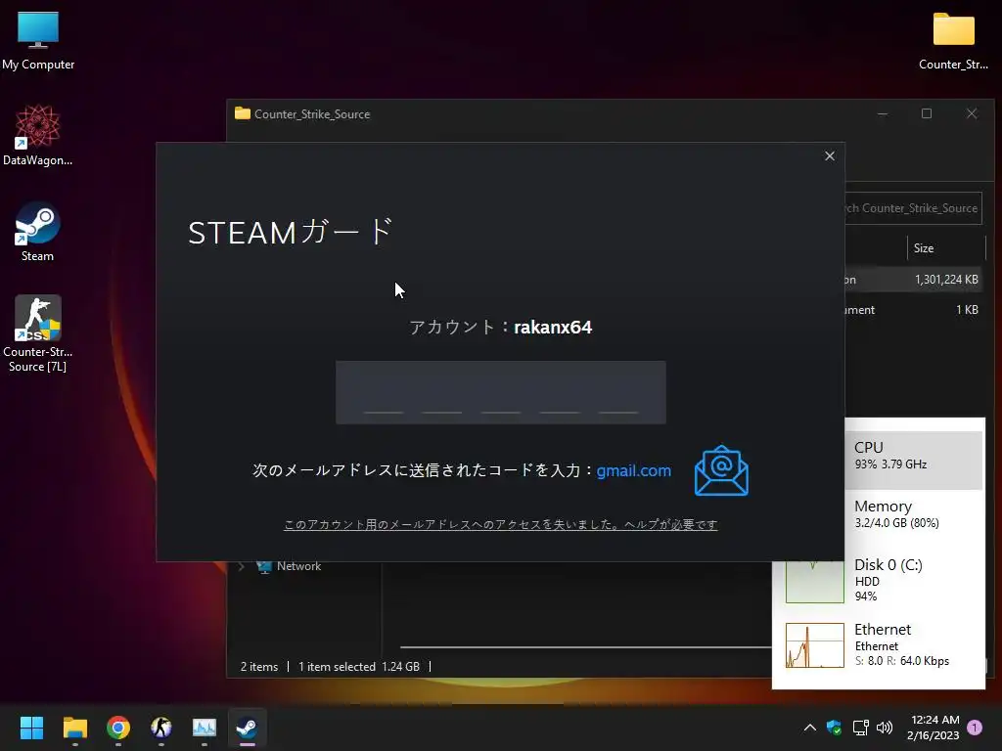
Task: Open Windows Security tray icon
Action: coord(834,728)
